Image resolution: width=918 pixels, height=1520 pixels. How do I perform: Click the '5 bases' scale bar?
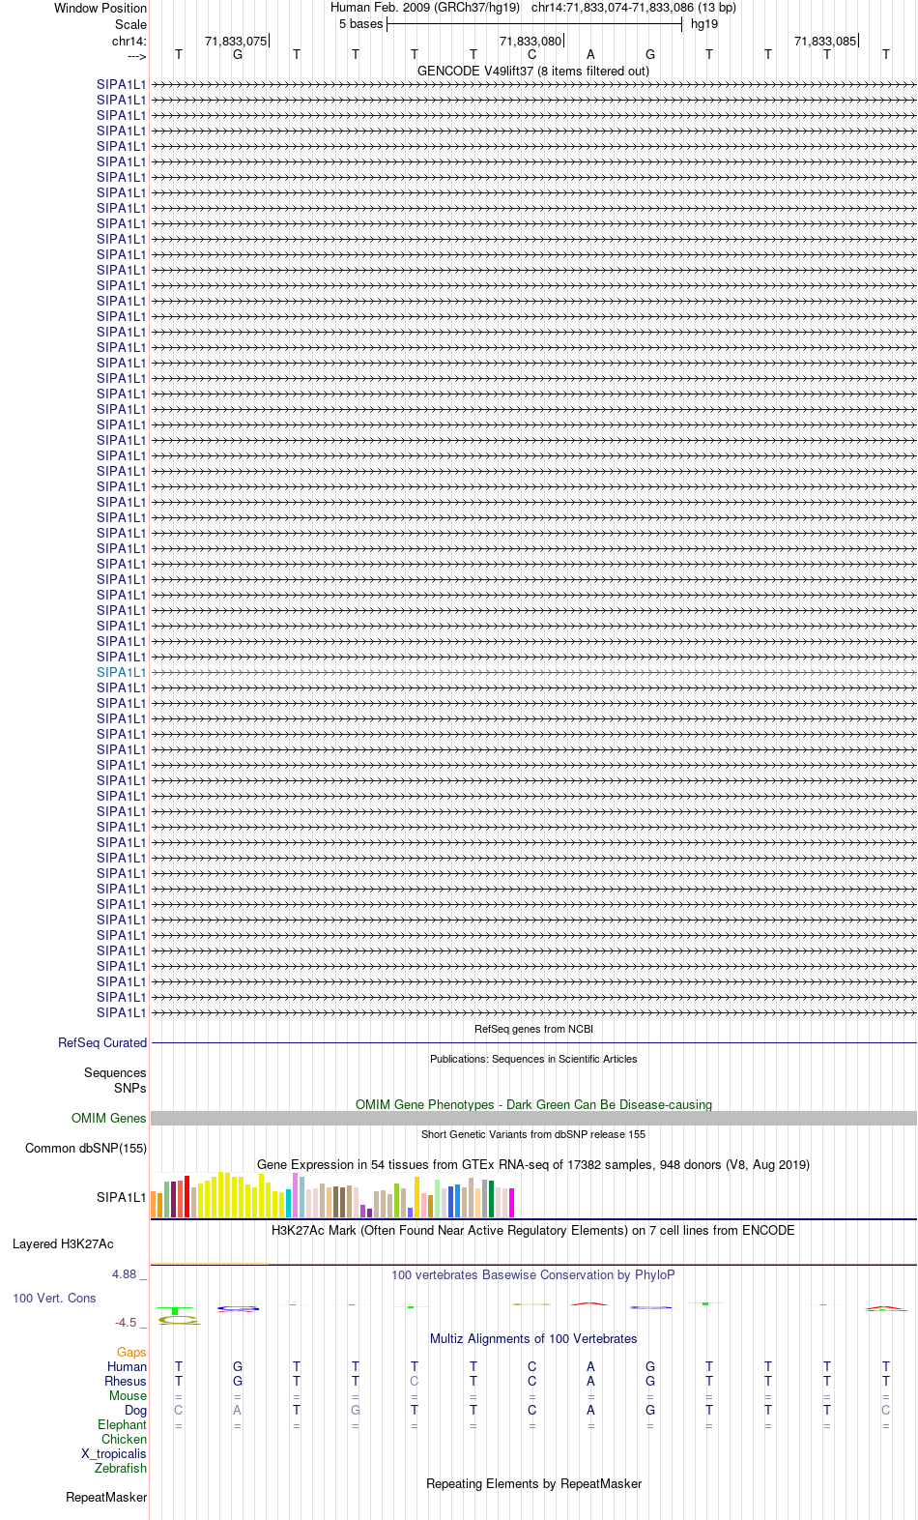(533, 24)
